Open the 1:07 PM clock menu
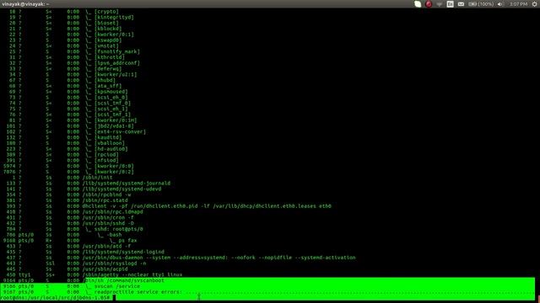 pyautogui.click(x=518, y=4)
